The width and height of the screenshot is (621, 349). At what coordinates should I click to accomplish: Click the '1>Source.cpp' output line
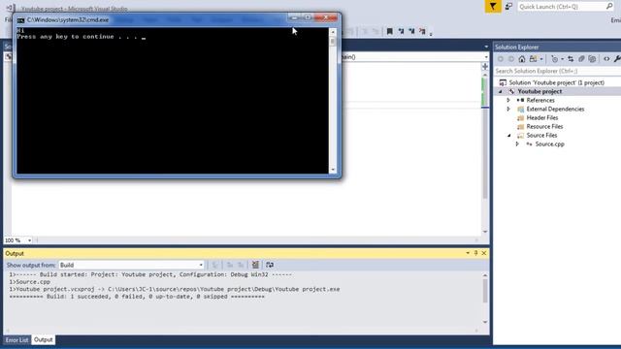click(30, 282)
